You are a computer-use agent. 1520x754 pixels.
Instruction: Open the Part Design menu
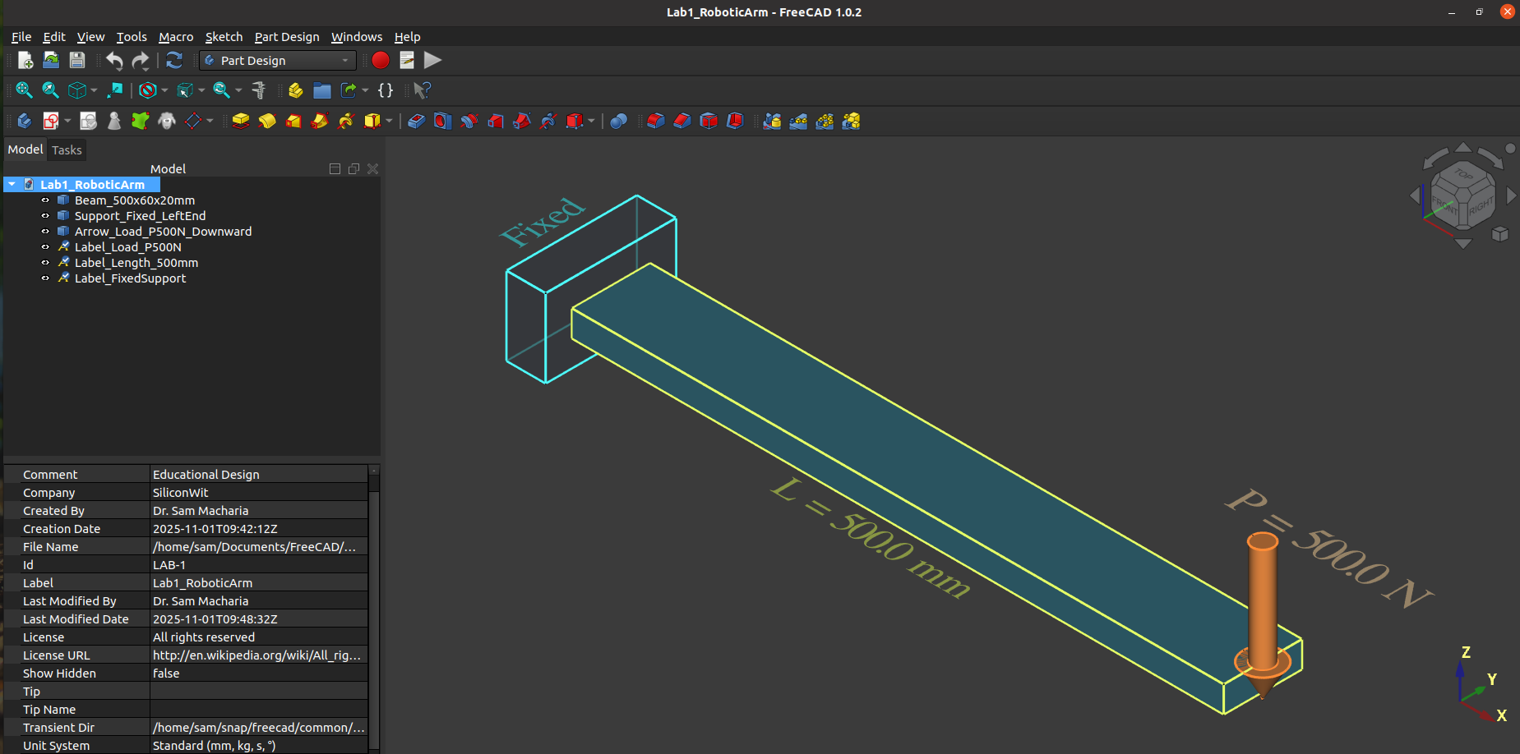(286, 37)
